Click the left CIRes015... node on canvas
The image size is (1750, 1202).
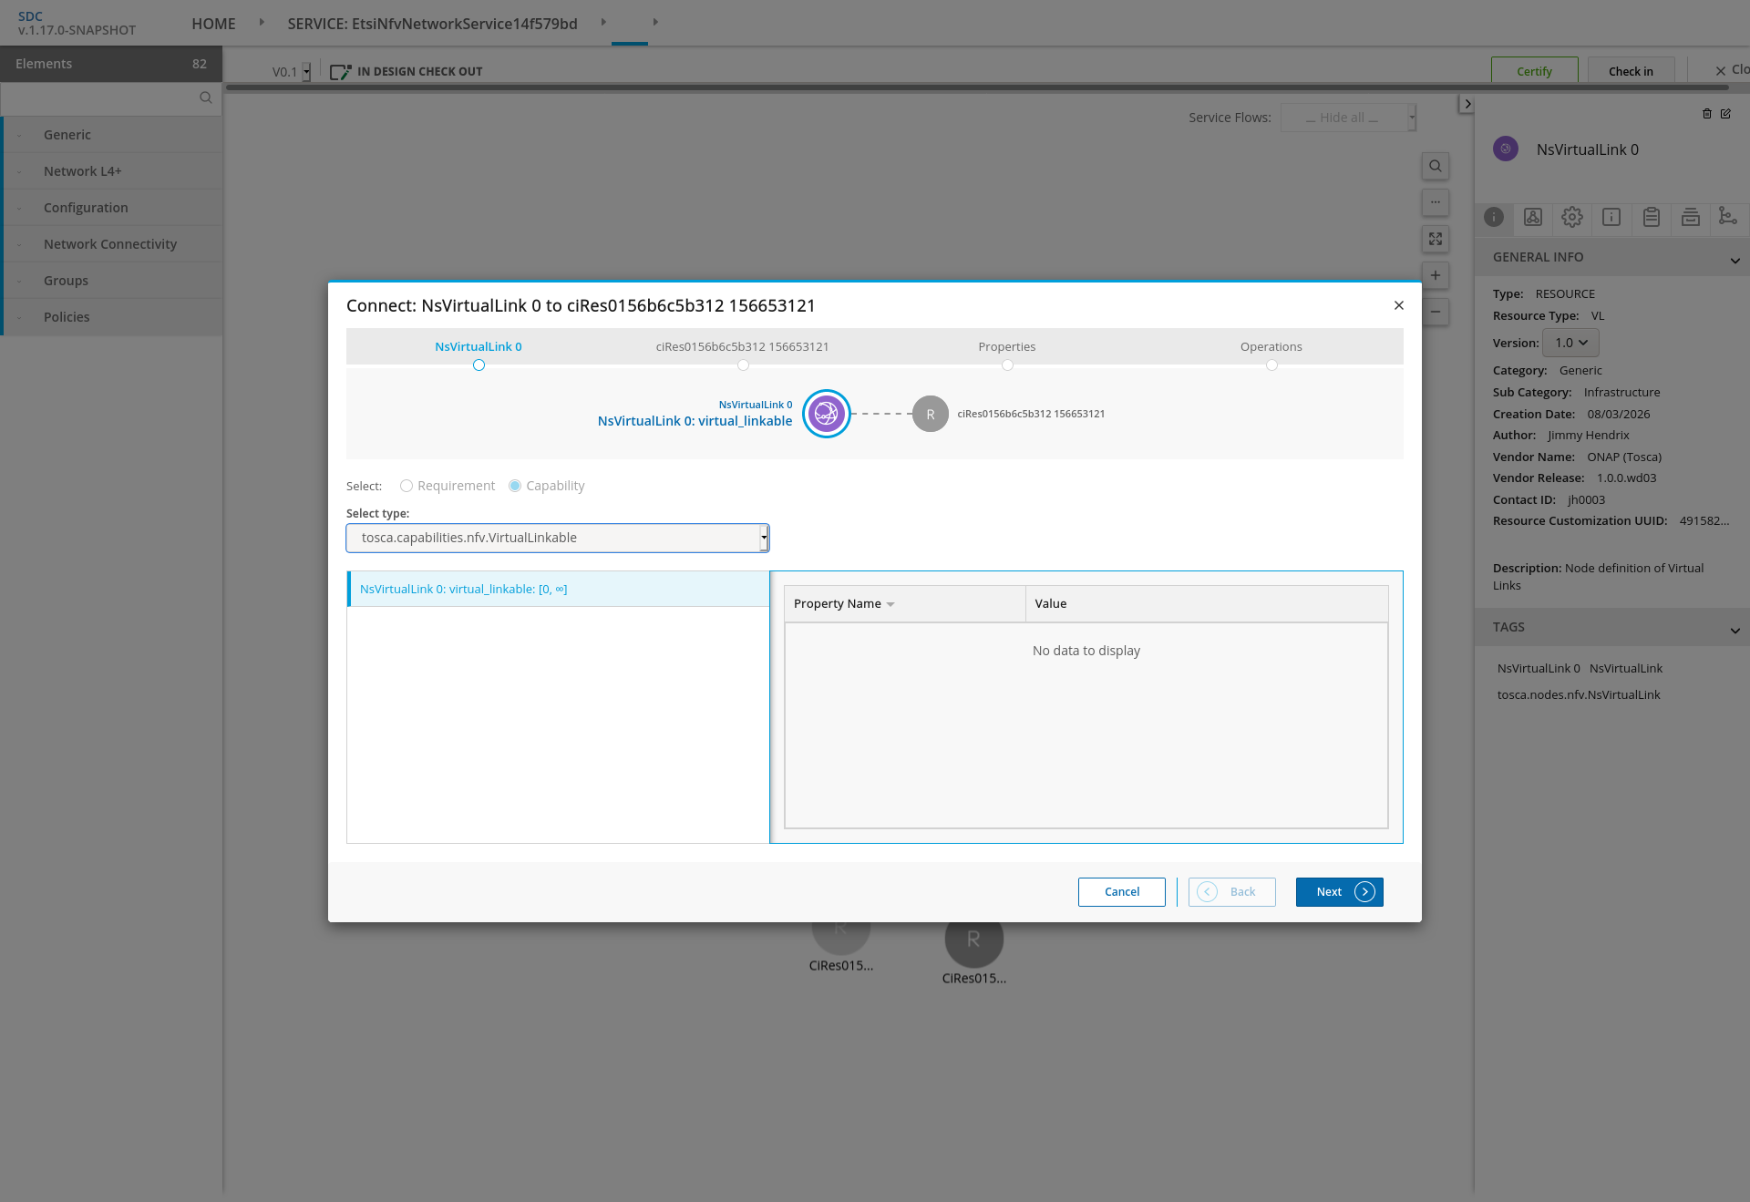841,939
